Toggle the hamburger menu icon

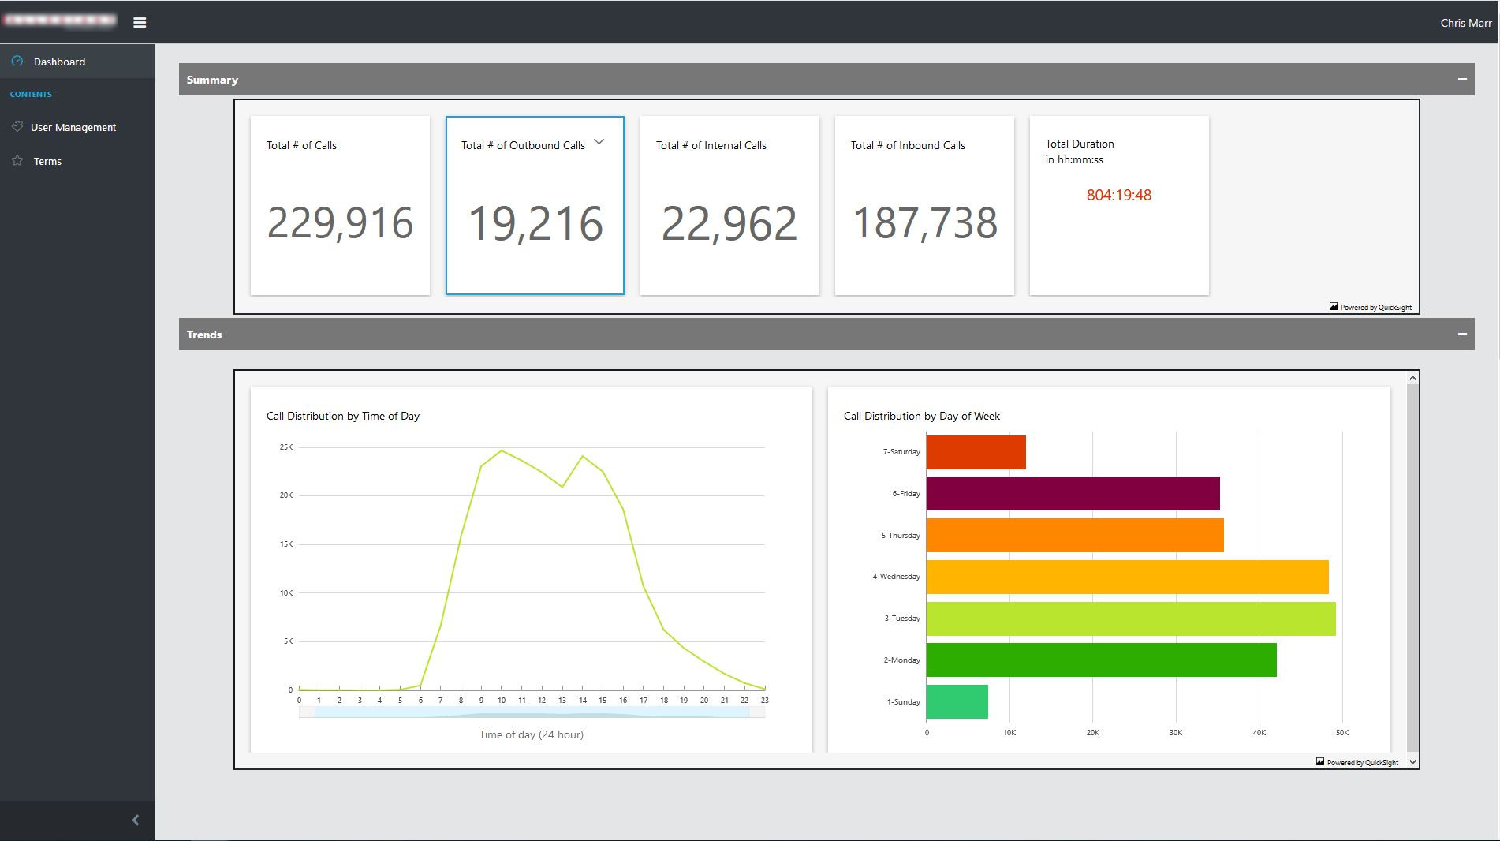[x=140, y=23]
